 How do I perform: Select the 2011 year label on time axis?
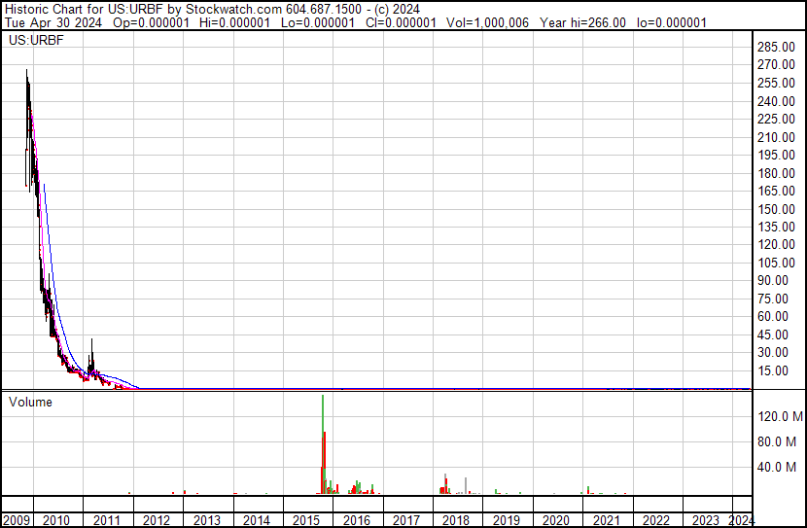107,520
